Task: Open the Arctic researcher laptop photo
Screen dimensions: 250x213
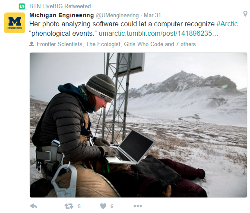Action: coord(139,125)
